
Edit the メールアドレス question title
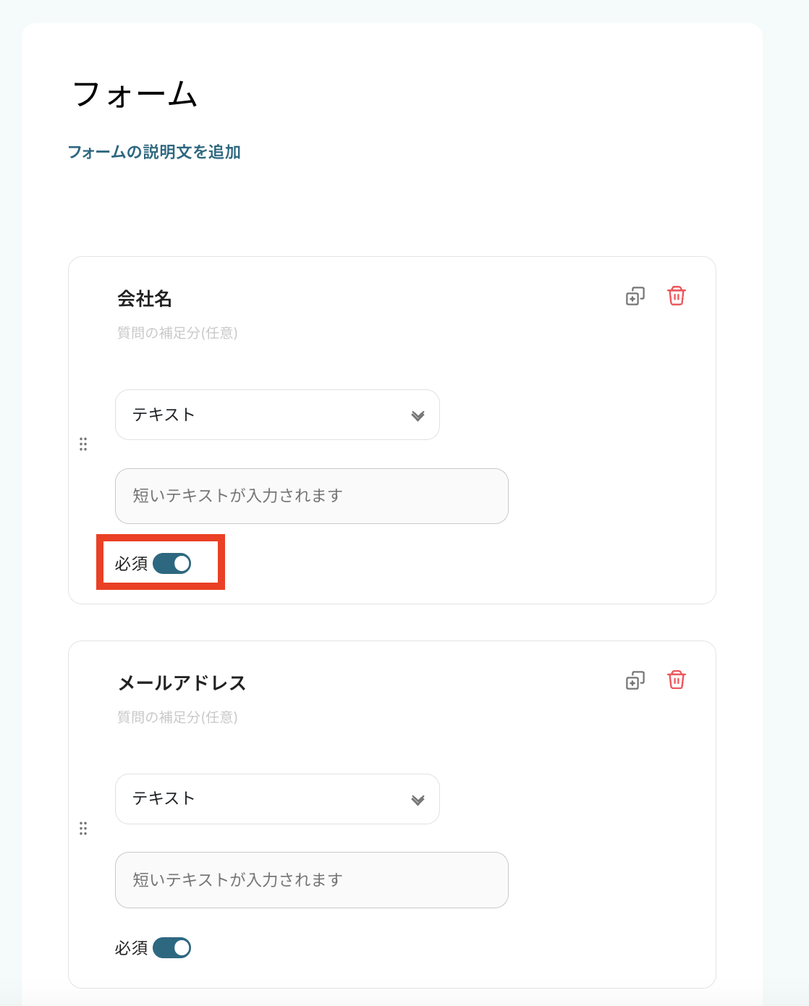coord(182,683)
